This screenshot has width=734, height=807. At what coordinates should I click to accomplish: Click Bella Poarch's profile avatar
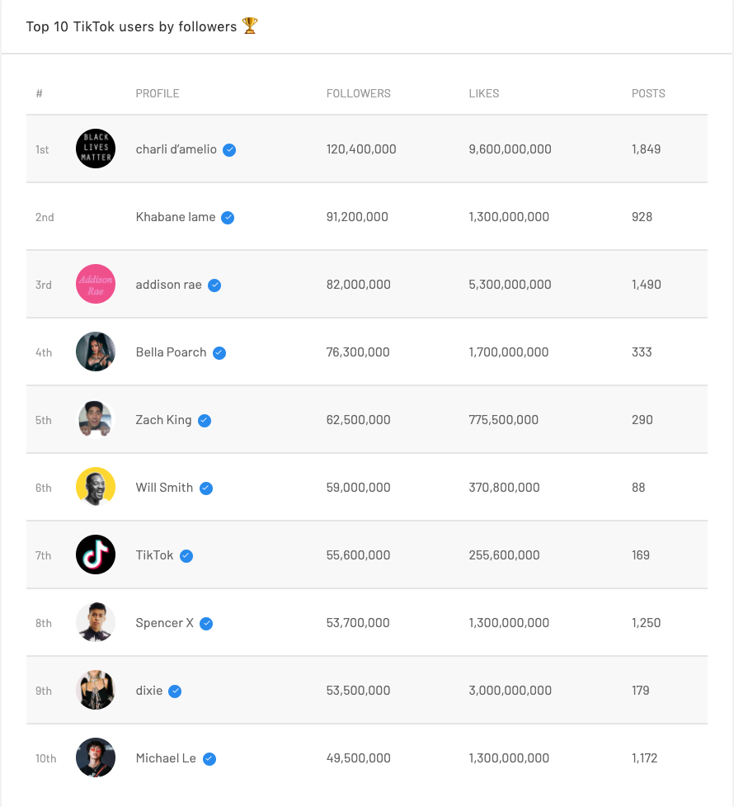[x=96, y=352]
